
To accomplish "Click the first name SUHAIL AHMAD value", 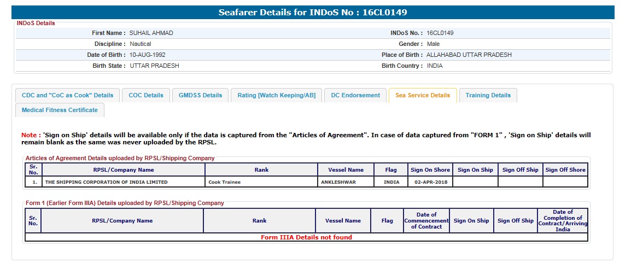I will click(x=151, y=33).
